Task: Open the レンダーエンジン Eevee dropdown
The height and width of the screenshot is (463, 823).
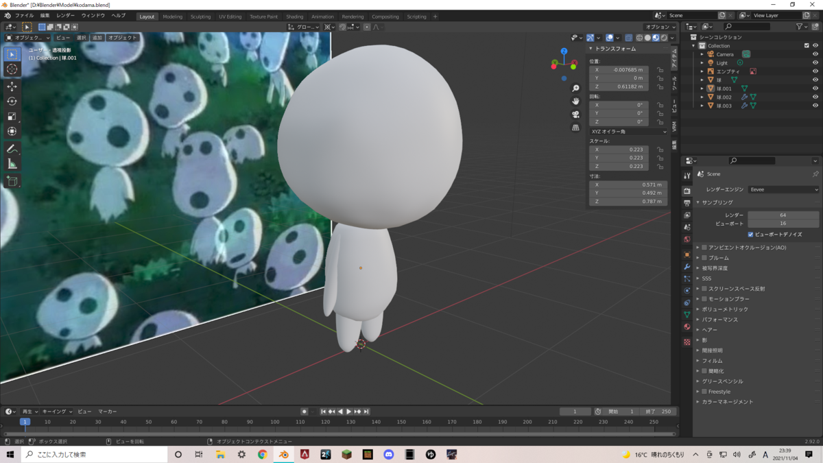Action: tap(783, 189)
